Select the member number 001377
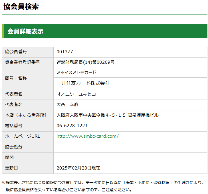208x194 pixels. coord(65,52)
